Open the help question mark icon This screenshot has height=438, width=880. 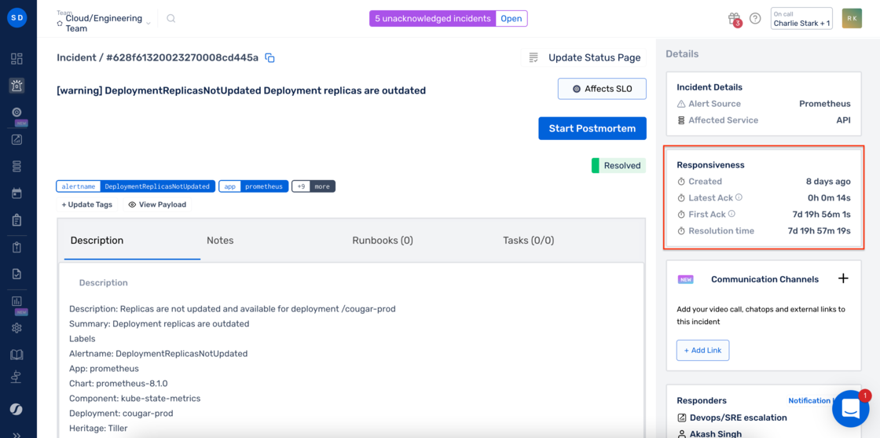coord(755,19)
